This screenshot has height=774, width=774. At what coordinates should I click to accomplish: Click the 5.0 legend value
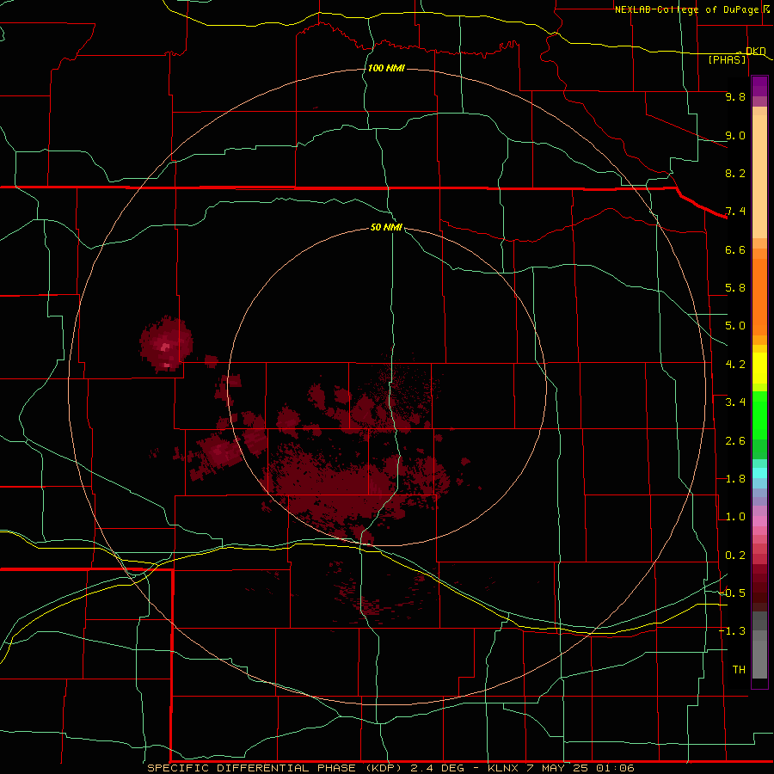pos(735,326)
